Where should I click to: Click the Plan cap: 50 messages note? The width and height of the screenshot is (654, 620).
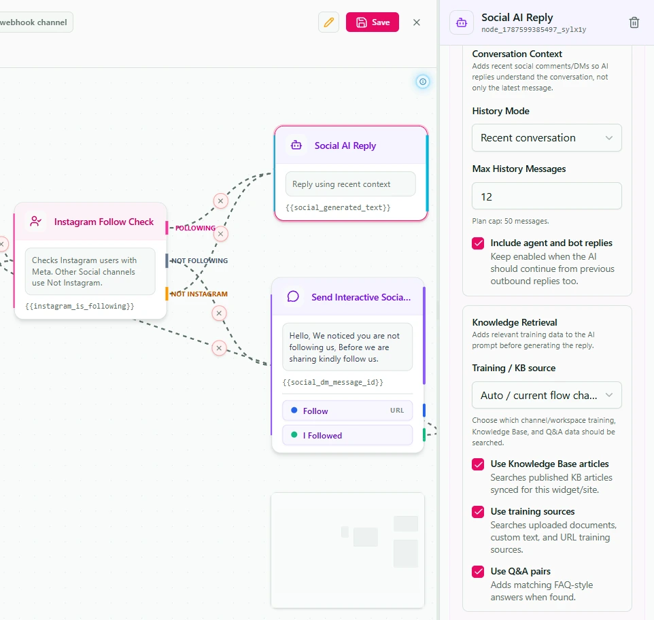[x=510, y=221]
